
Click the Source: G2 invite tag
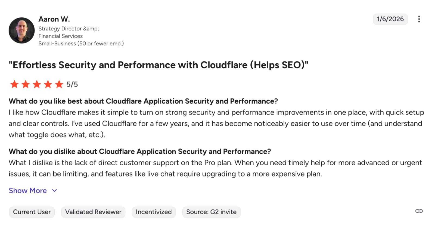[211, 212]
